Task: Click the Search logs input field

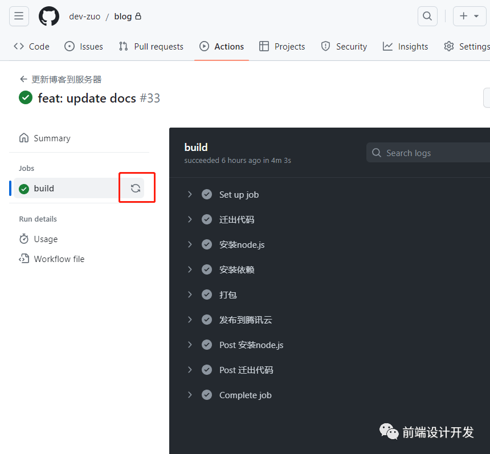Action: click(428, 153)
